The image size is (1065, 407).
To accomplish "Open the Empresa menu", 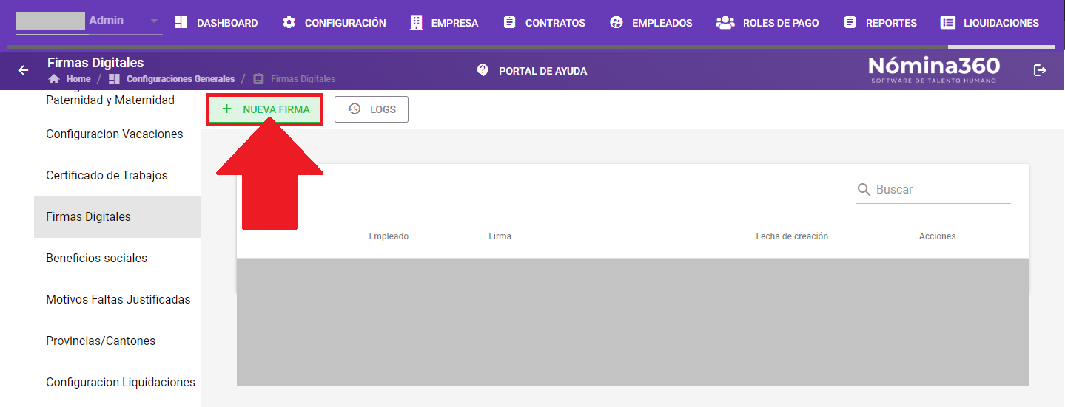I will coord(444,23).
